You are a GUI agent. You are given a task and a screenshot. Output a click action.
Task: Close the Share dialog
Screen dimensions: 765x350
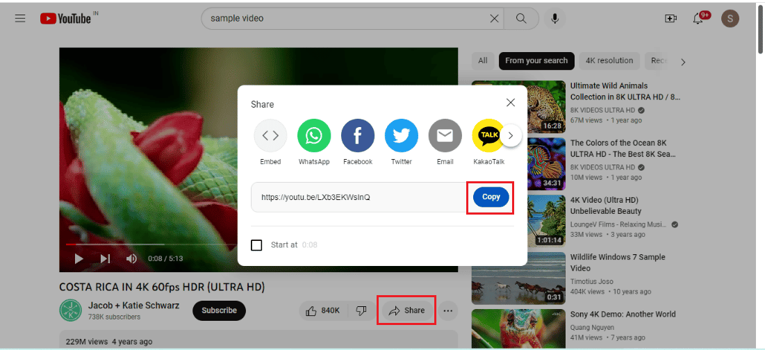[x=510, y=102]
